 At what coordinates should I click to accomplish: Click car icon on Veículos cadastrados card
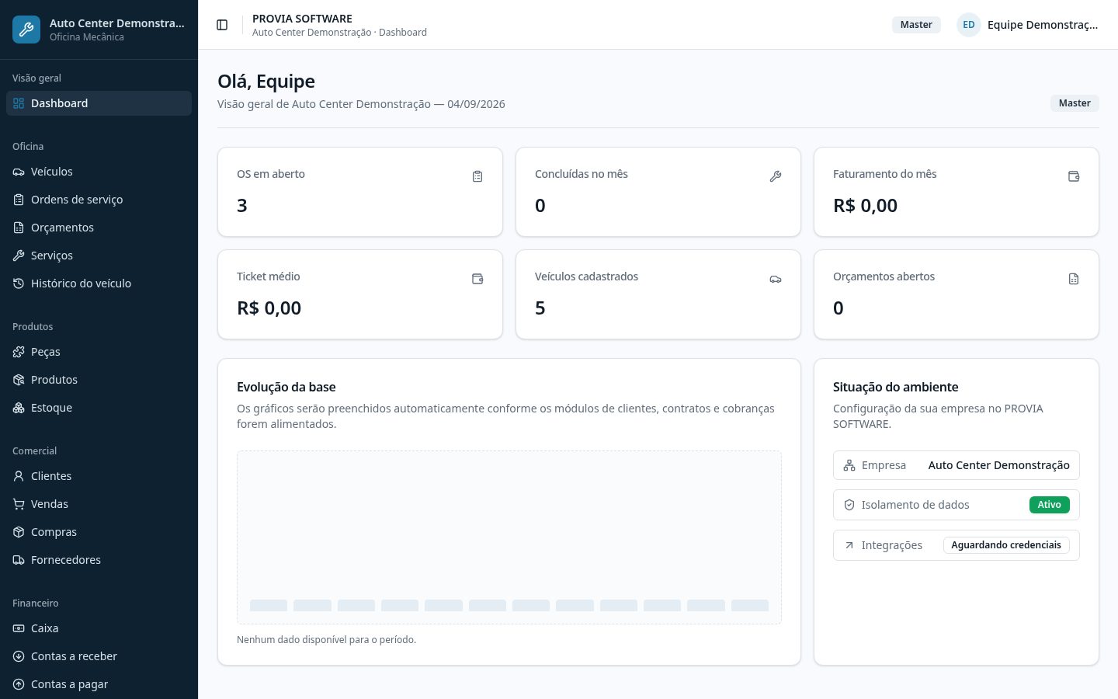pyautogui.click(x=776, y=279)
